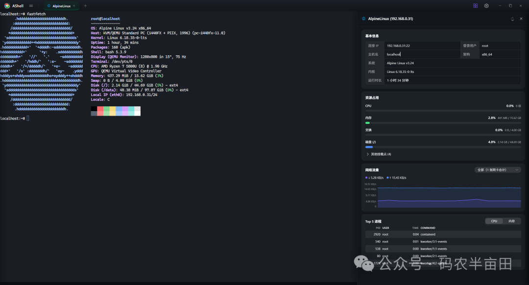The width and height of the screenshot is (529, 285).
Task: Click the PID column header
Action: click(x=378, y=228)
